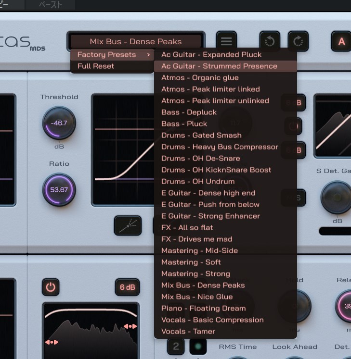Toggle the 6 dB slope button above EQ display
This screenshot has height=359, width=351.
tap(127, 287)
